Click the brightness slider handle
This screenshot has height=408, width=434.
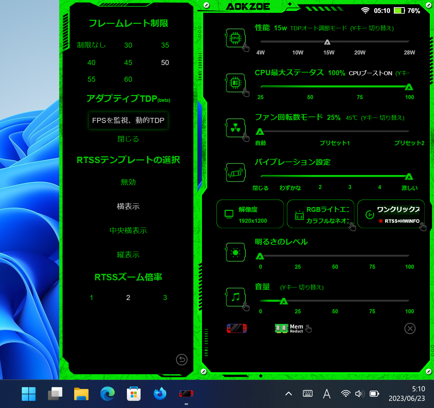pos(260,256)
